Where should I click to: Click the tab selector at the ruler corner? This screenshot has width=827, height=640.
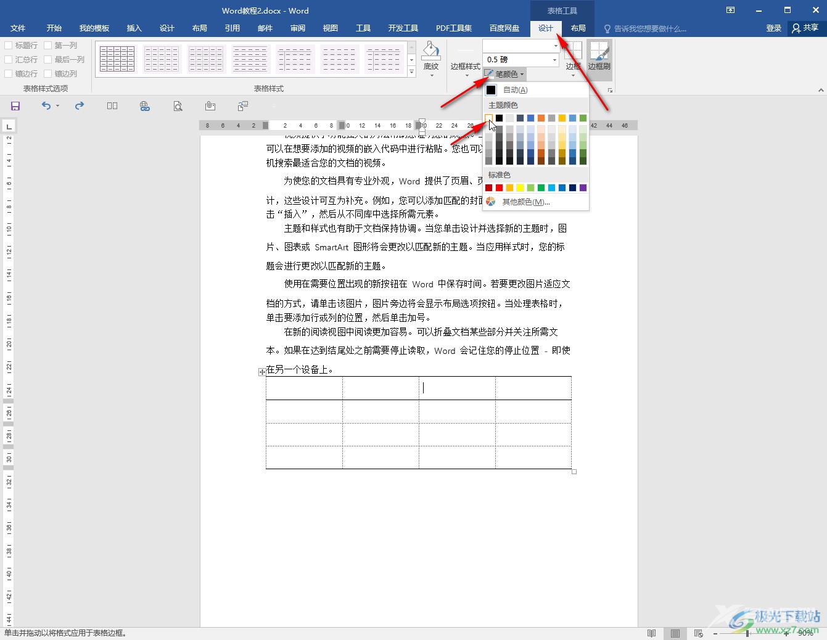[x=9, y=126]
